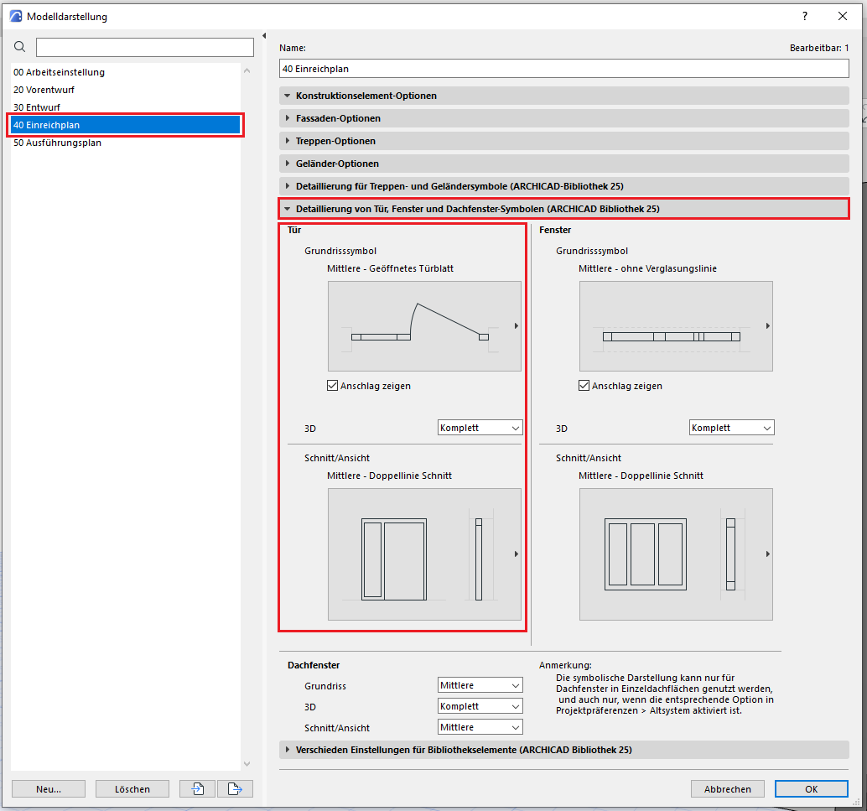Click the import combination icon button

[197, 788]
